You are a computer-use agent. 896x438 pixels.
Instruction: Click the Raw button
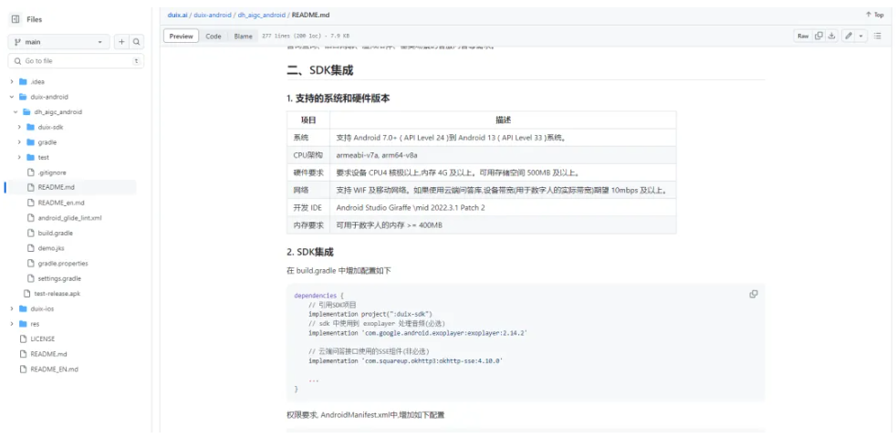pyautogui.click(x=803, y=36)
